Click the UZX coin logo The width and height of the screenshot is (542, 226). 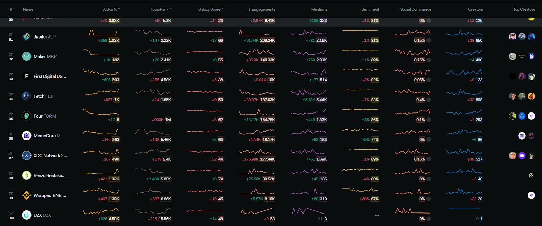tap(26, 215)
